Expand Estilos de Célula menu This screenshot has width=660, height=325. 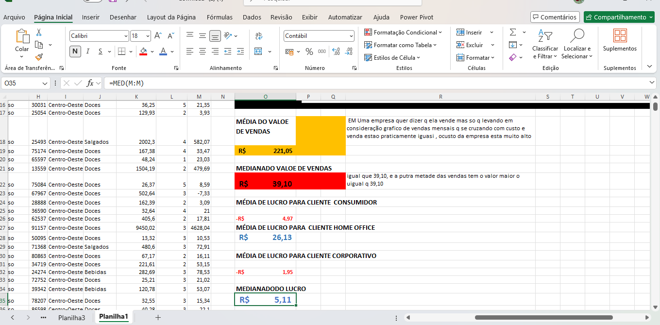click(x=392, y=57)
